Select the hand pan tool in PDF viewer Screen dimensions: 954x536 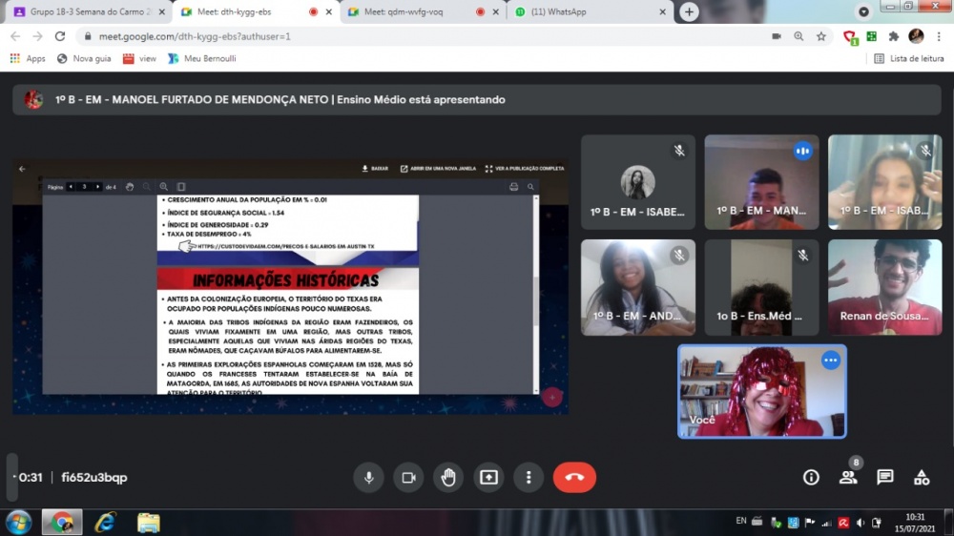[x=130, y=187]
